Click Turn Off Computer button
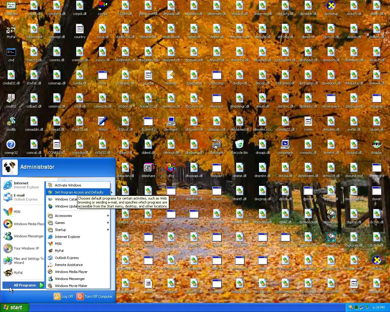Screen dimensions: 390x312 (95, 296)
